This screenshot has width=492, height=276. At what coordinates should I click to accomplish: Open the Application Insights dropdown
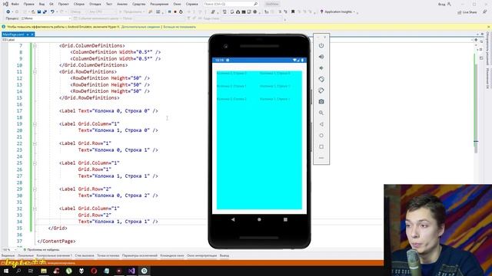(354, 12)
